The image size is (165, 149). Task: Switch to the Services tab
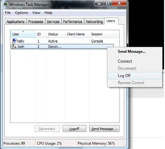click(x=53, y=21)
